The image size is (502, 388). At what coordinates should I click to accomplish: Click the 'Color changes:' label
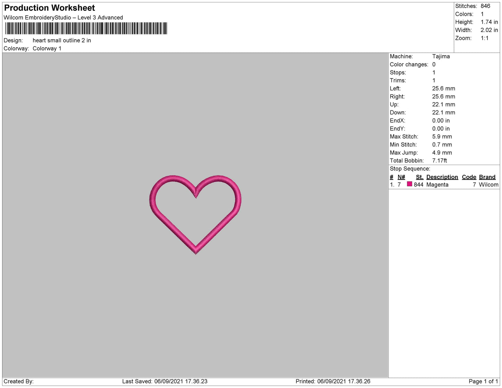pyautogui.click(x=409, y=65)
